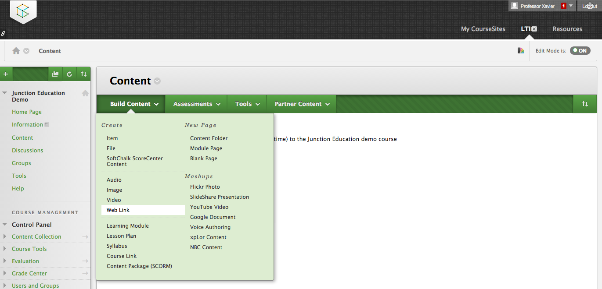Open the course theme color palette
The height and width of the screenshot is (289, 602).
point(521,51)
